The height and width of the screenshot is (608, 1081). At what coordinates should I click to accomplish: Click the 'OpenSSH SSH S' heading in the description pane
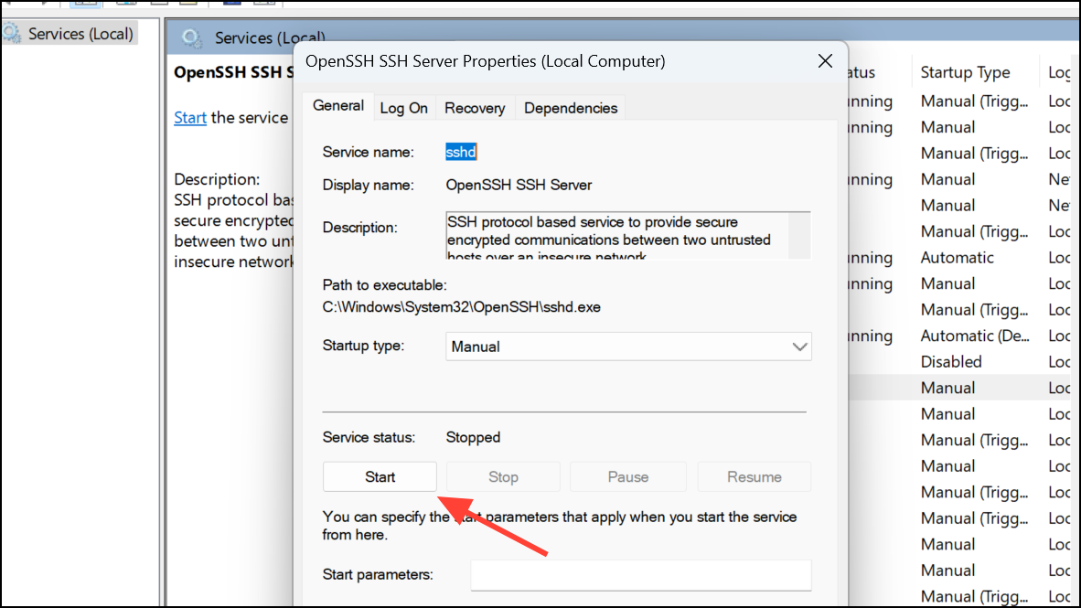coord(234,72)
